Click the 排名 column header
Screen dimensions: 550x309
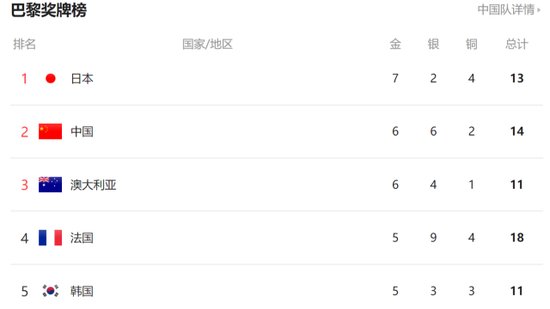click(25, 44)
